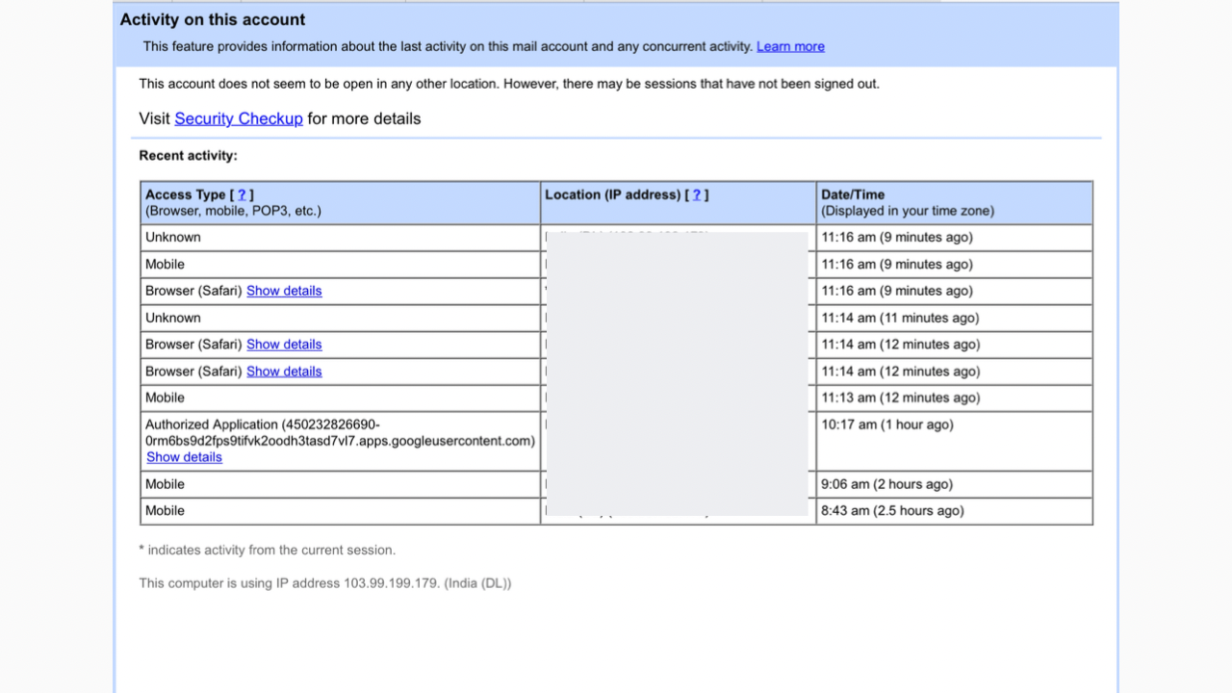Show details for the 11:16 am Safari browser entry
Viewport: 1232px width, 693px height.
click(x=284, y=291)
